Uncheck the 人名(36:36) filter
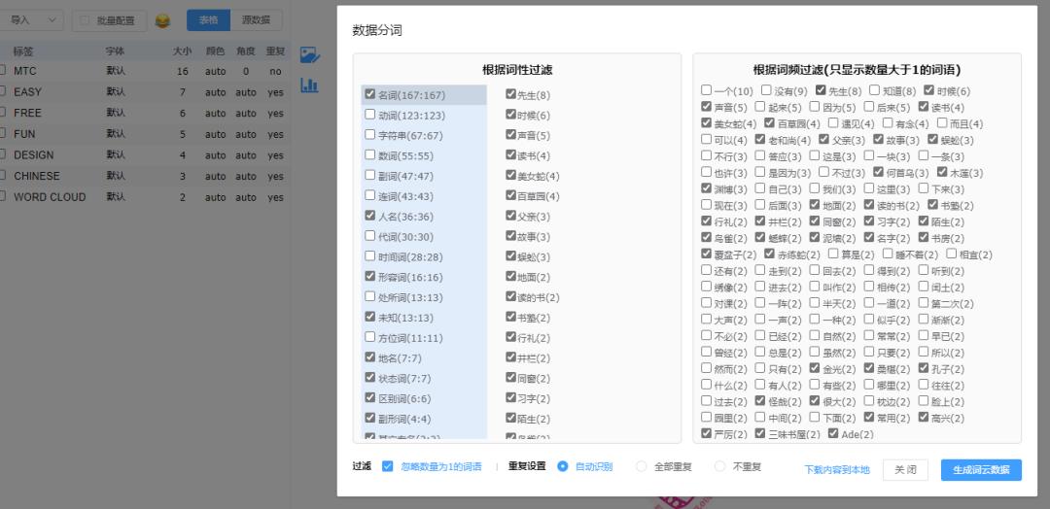Screen dimensions: 1050x509 (x=369, y=216)
